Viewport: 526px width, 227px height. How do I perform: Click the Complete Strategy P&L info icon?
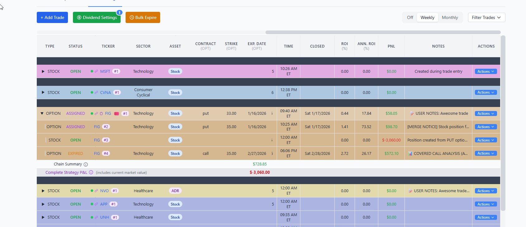coord(91,172)
